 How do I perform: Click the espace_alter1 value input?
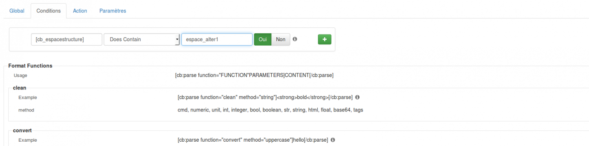click(x=217, y=39)
